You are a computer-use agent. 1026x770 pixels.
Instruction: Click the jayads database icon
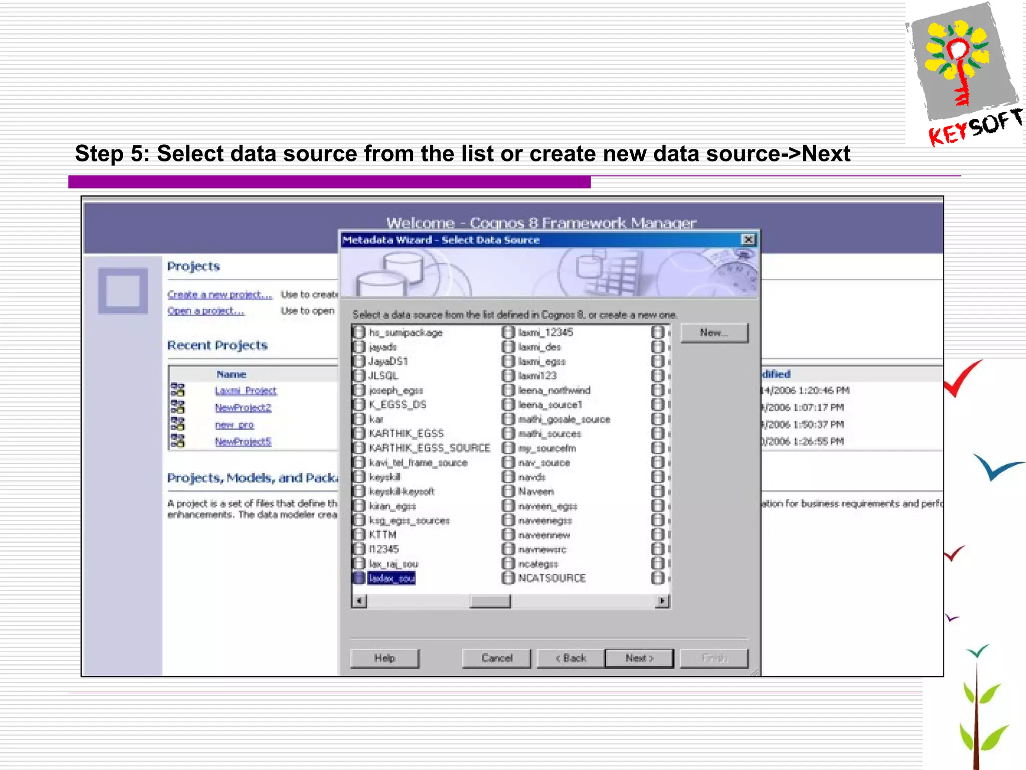tap(359, 347)
